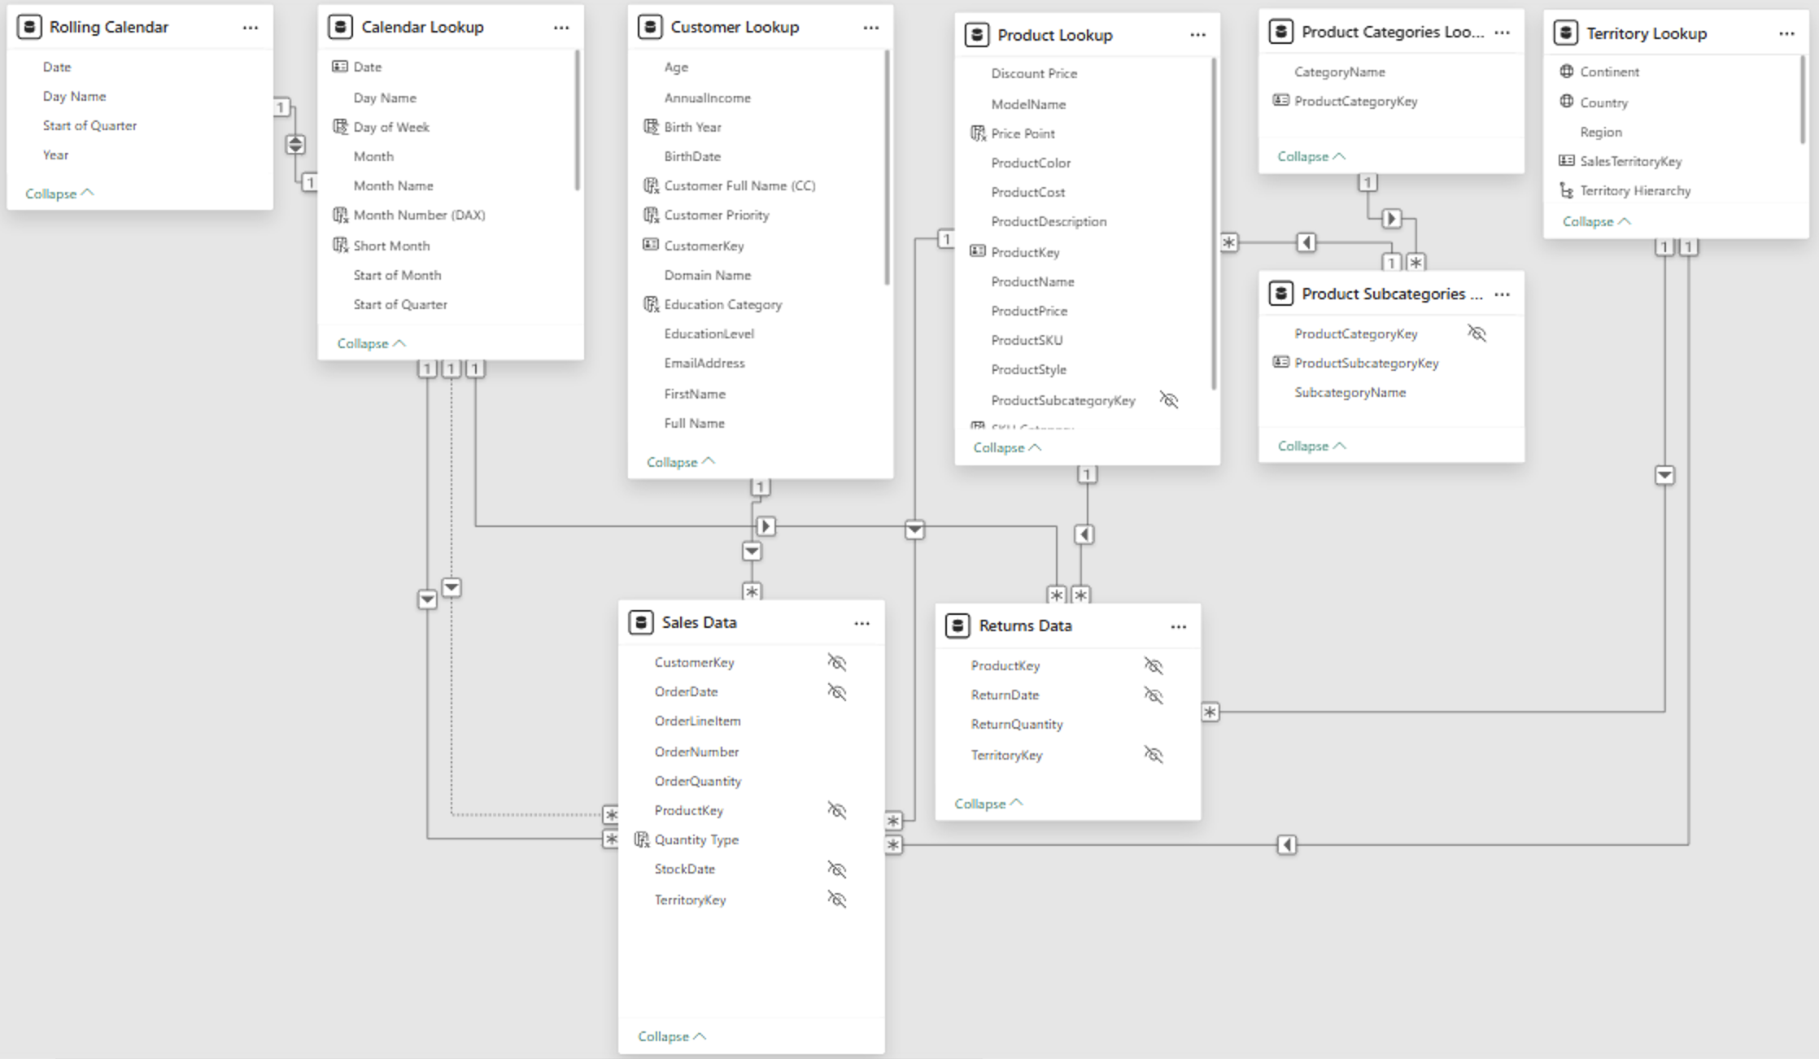This screenshot has height=1059, width=1819.
Task: Click calculated column icon beside Price Point
Action: click(x=978, y=133)
